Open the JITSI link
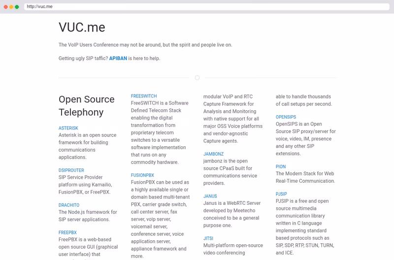The height and width of the screenshot is (260, 394). (208, 238)
